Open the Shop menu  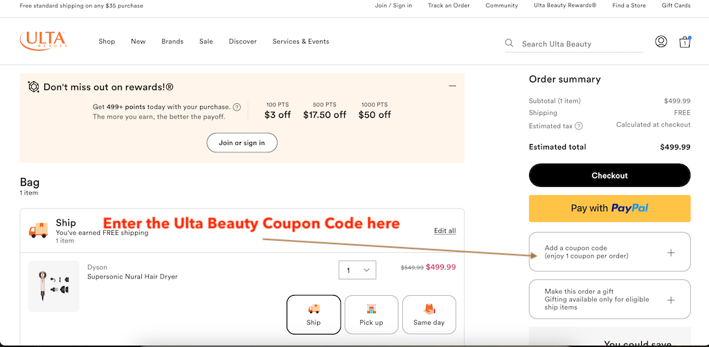coord(107,42)
